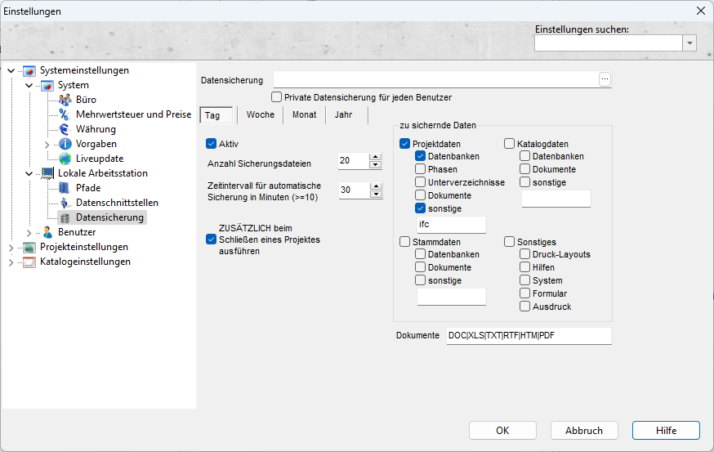Check Katalogdaten under zu sichernde Daten

click(509, 144)
